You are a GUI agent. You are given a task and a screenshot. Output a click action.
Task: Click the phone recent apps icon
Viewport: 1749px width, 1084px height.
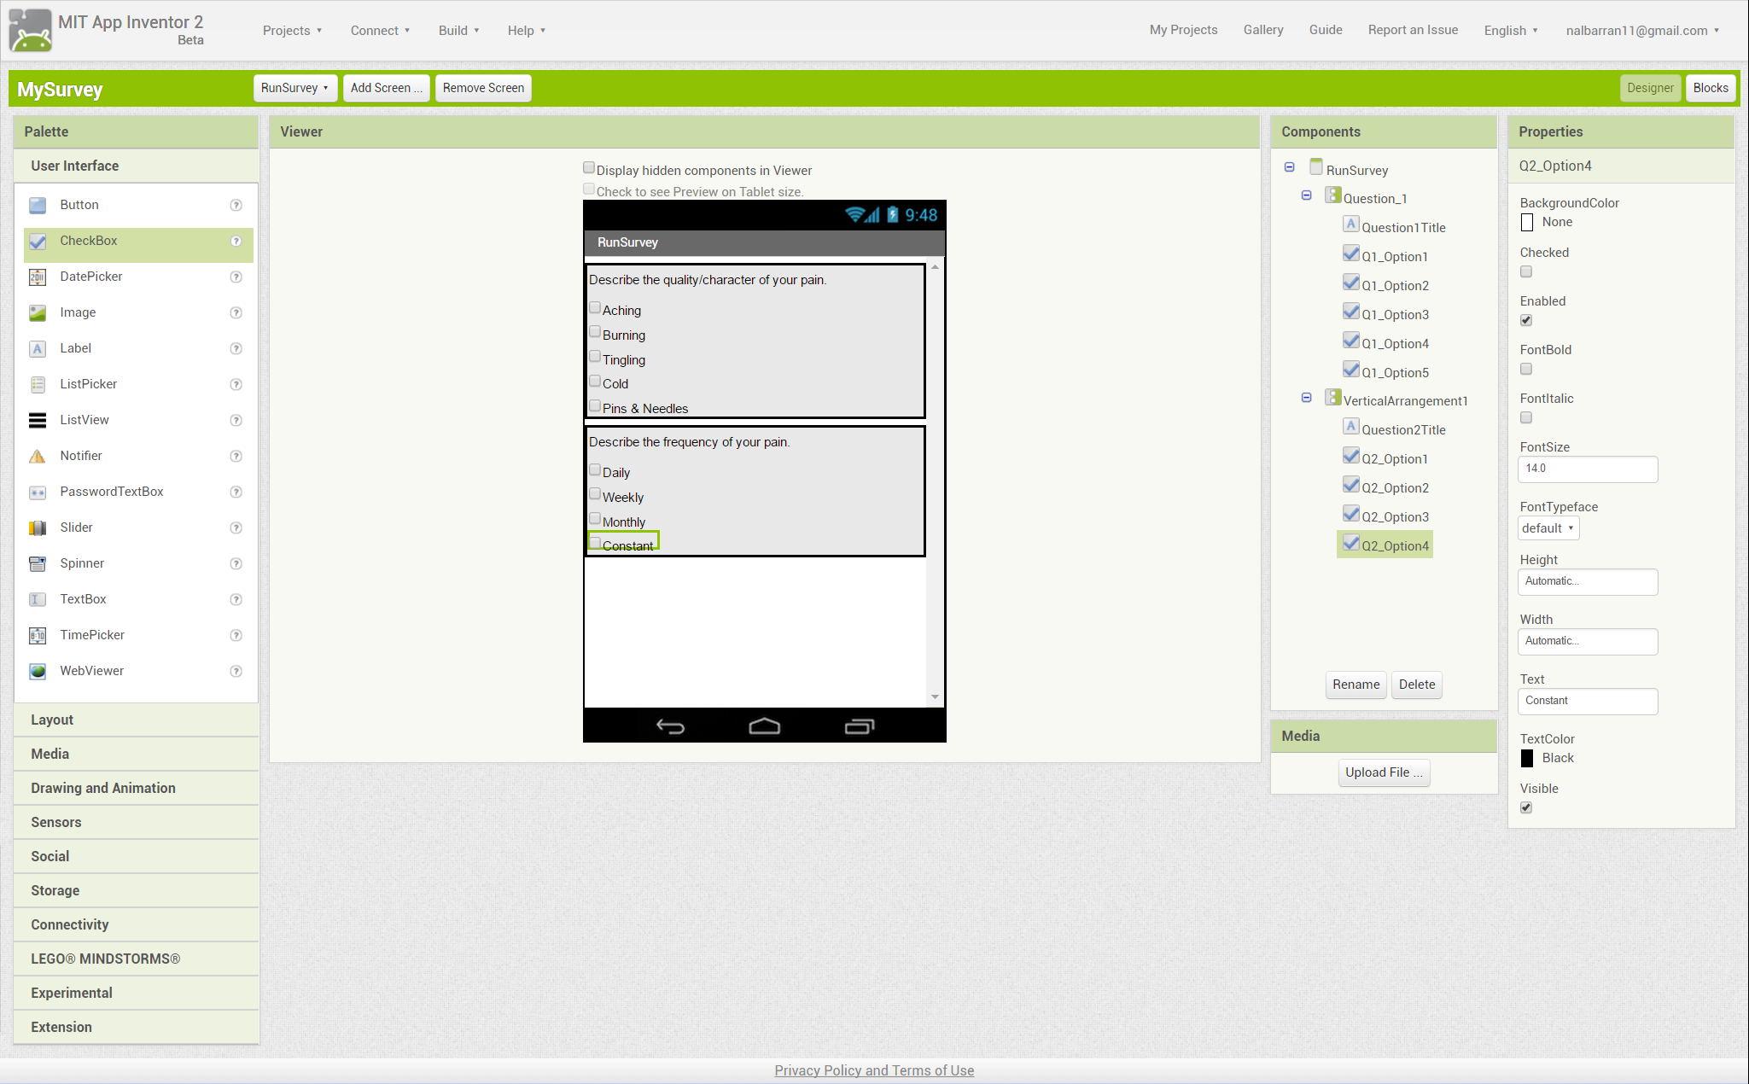[860, 726]
